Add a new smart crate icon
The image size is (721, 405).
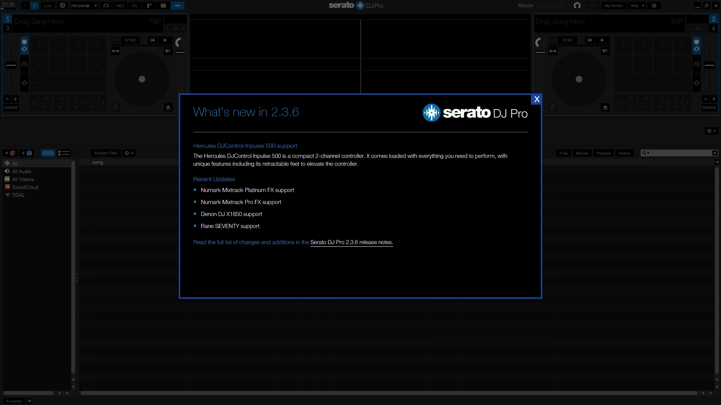coord(27,153)
